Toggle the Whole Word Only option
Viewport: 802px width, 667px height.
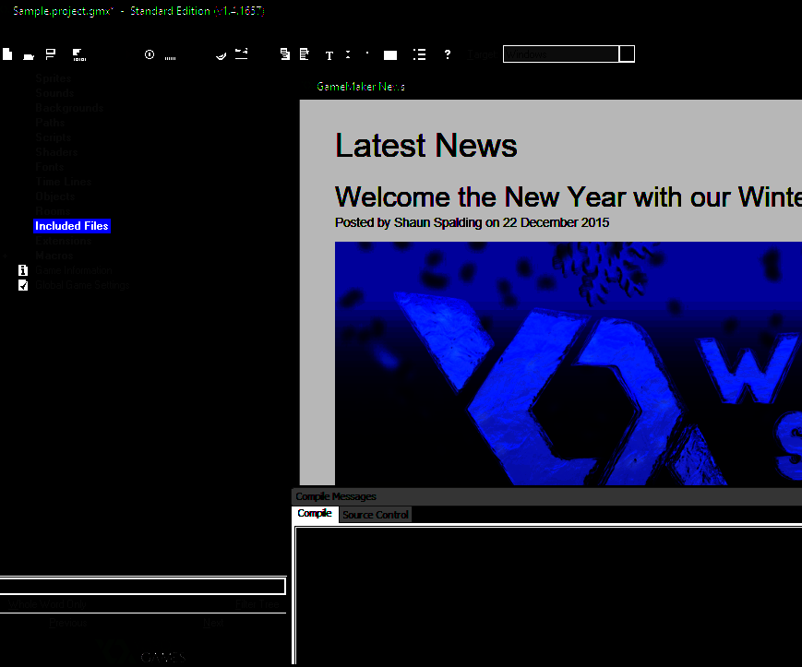click(x=48, y=604)
